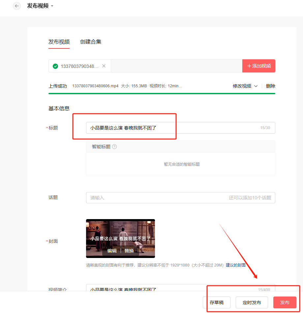Click the green upload success checkmark
Screen dimensions: 303x313
[55, 66]
